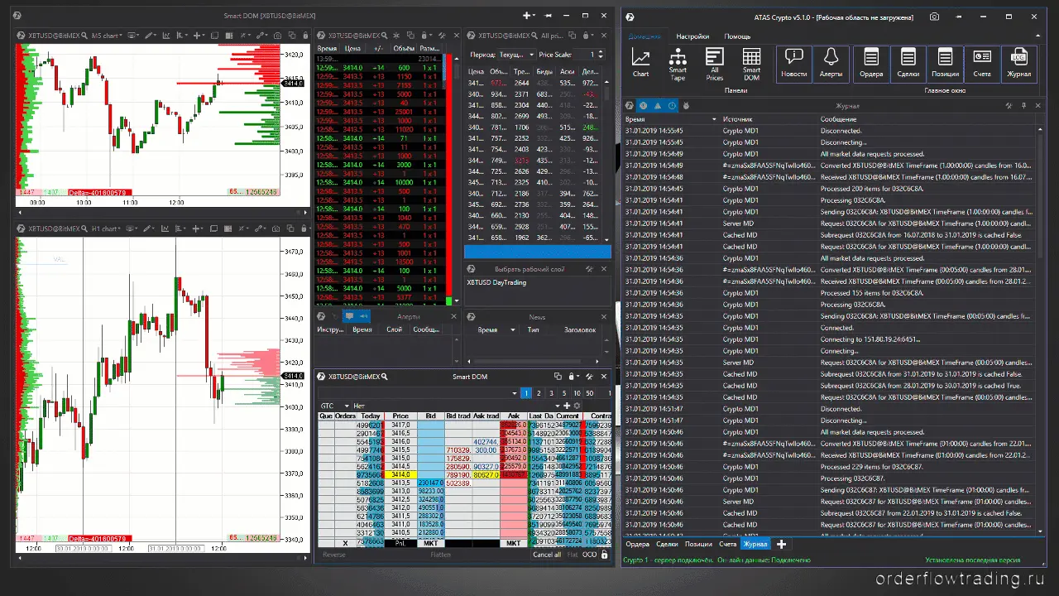
Task: Click the ask-side MKT button
Action: pos(513,544)
